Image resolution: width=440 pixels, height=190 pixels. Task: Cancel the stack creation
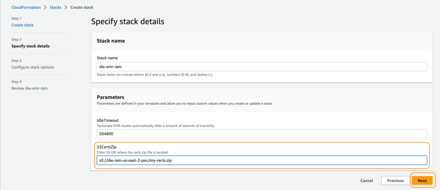(x=367, y=181)
